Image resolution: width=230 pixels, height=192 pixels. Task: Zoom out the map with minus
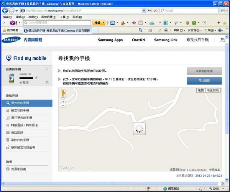click(63, 106)
